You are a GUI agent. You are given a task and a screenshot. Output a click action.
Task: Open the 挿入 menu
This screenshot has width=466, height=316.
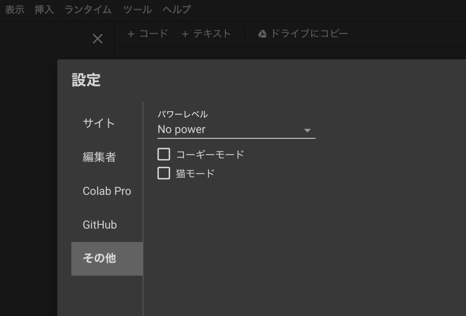[x=44, y=9]
